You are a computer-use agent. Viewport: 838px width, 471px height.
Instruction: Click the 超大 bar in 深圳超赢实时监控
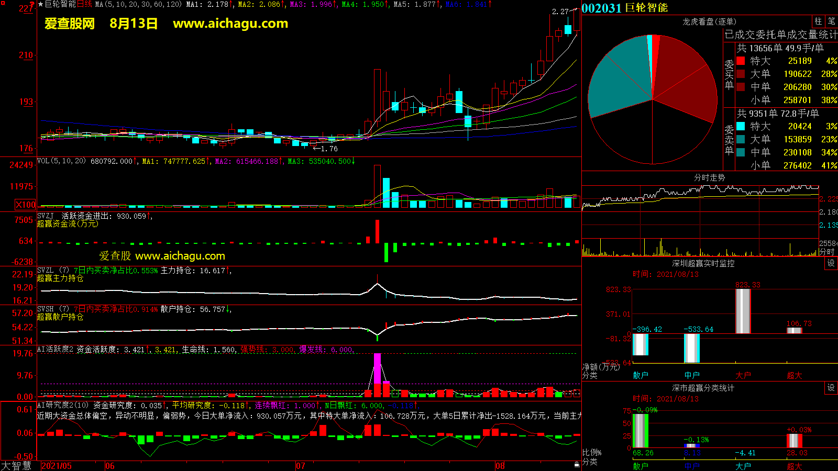point(795,330)
